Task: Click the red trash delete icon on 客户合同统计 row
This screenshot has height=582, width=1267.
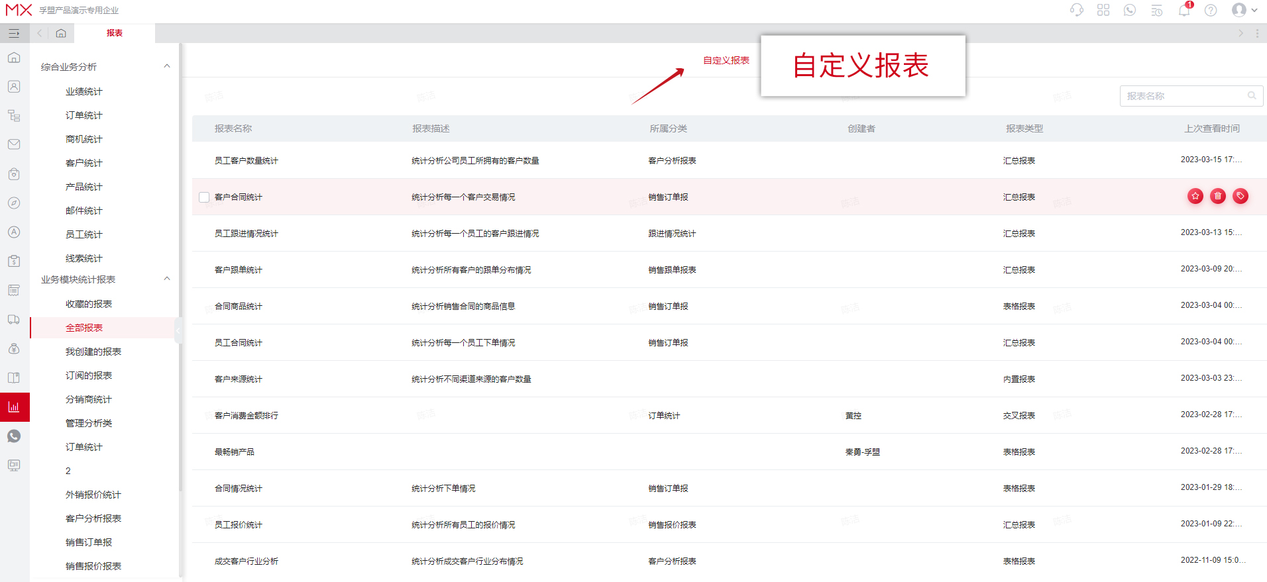Action: pos(1218,196)
